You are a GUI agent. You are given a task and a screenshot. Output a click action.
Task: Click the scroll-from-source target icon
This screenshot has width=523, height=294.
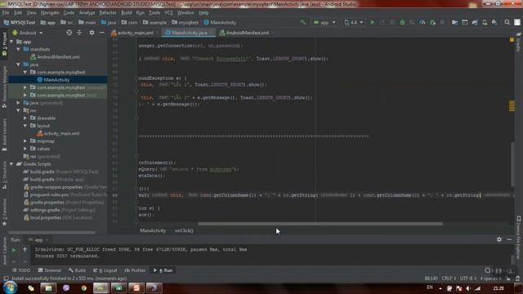(x=69, y=33)
